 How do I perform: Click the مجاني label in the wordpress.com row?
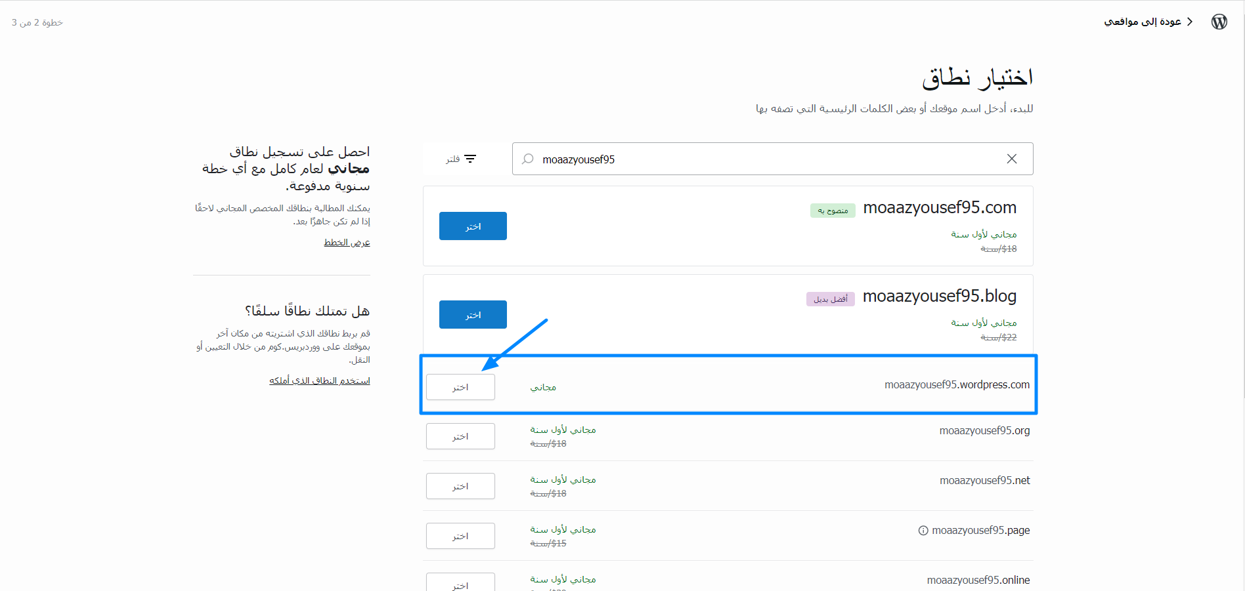(x=543, y=388)
